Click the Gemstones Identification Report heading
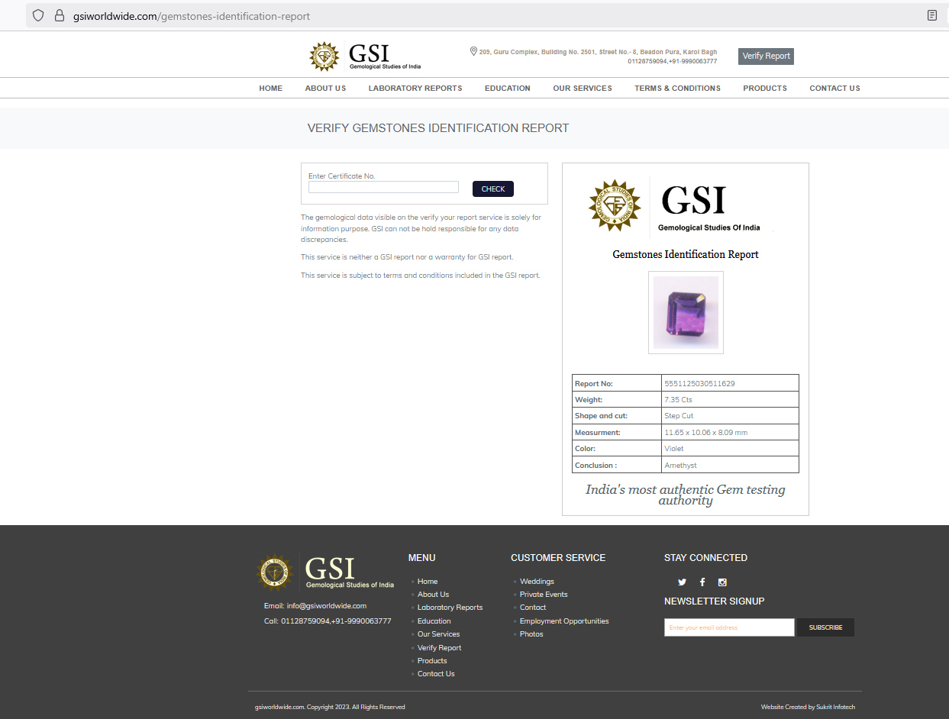 (686, 254)
